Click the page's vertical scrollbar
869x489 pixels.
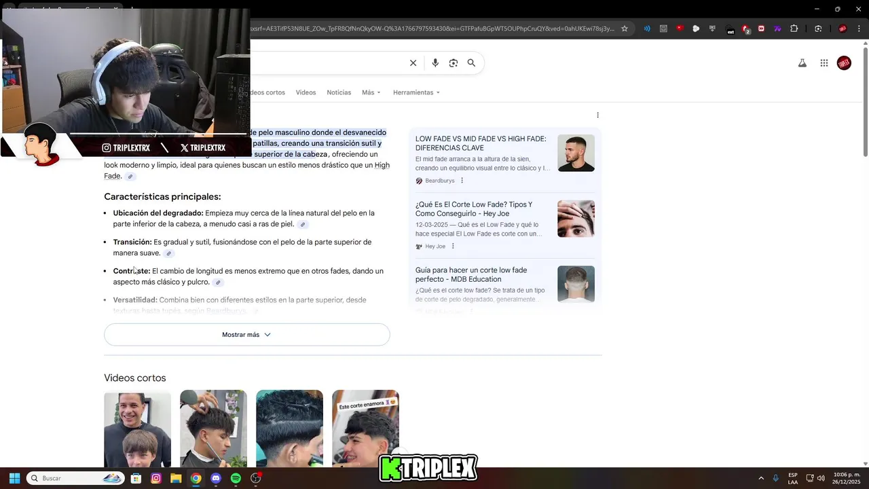pos(866,102)
